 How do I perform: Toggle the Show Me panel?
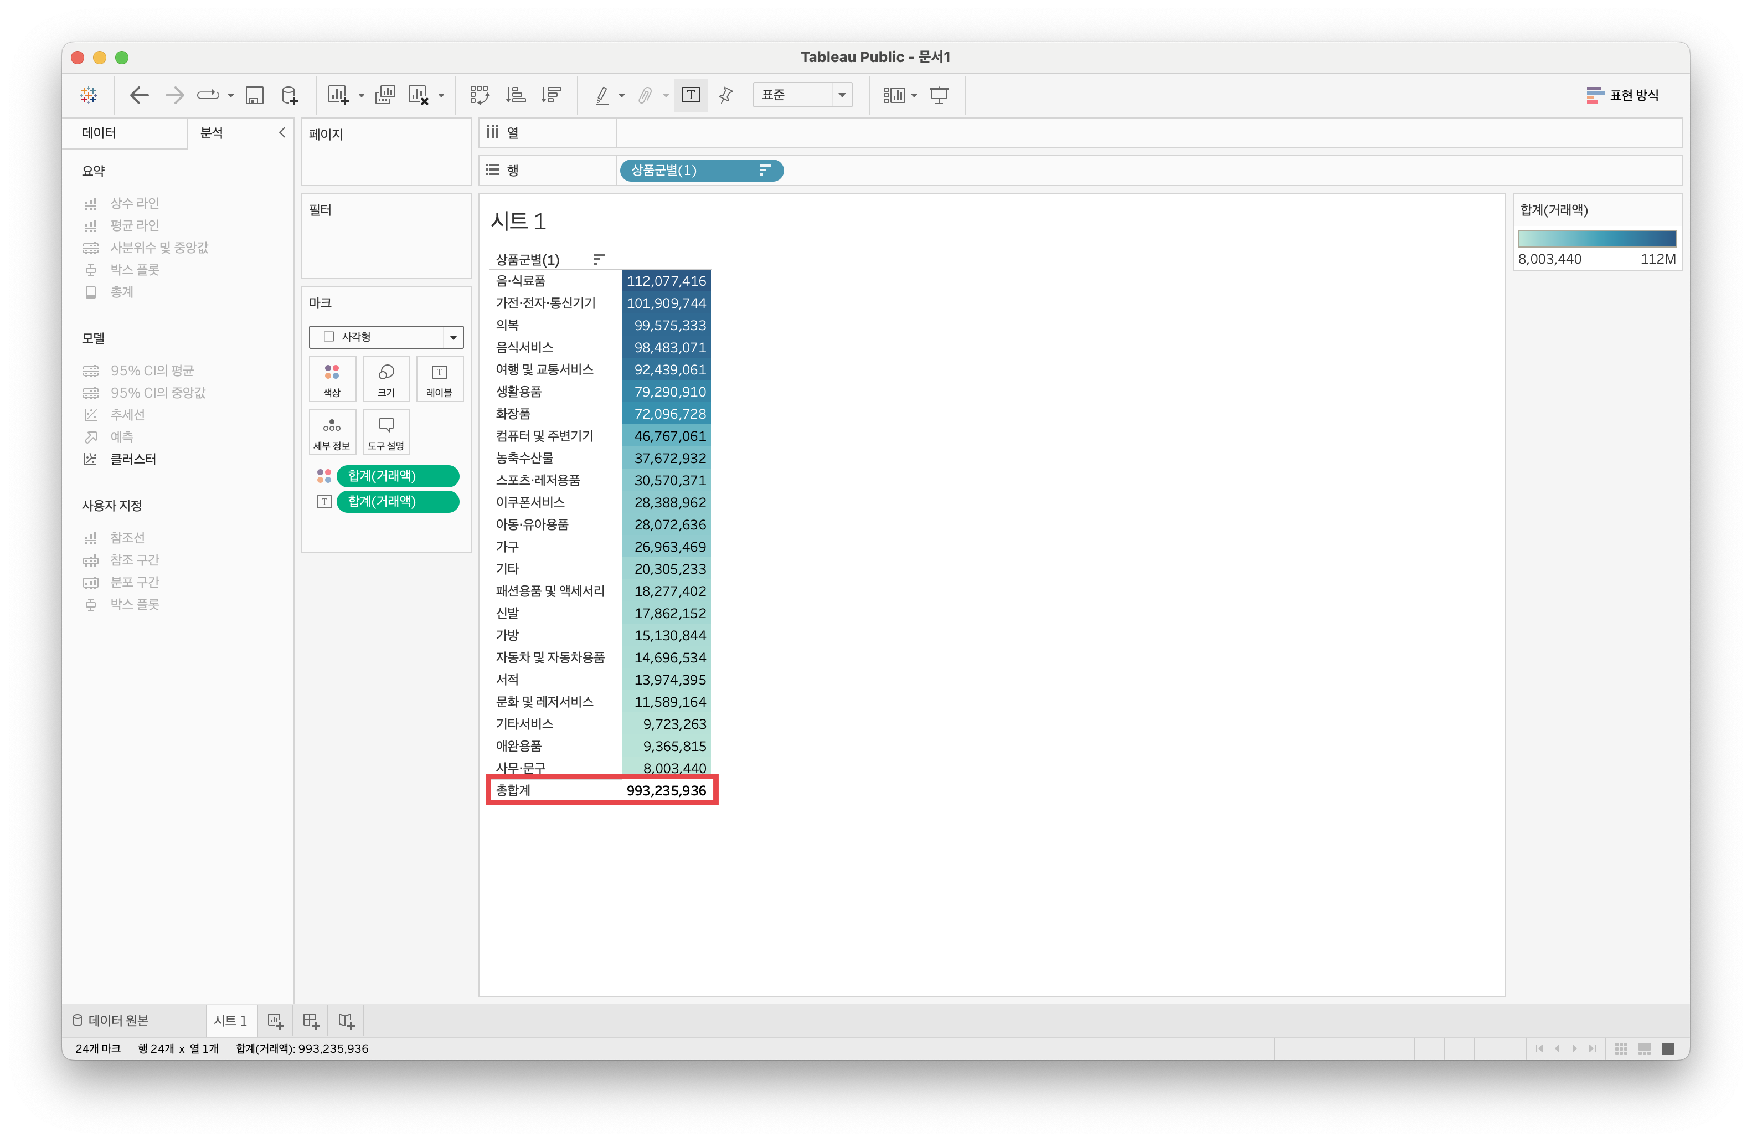tap(1622, 95)
